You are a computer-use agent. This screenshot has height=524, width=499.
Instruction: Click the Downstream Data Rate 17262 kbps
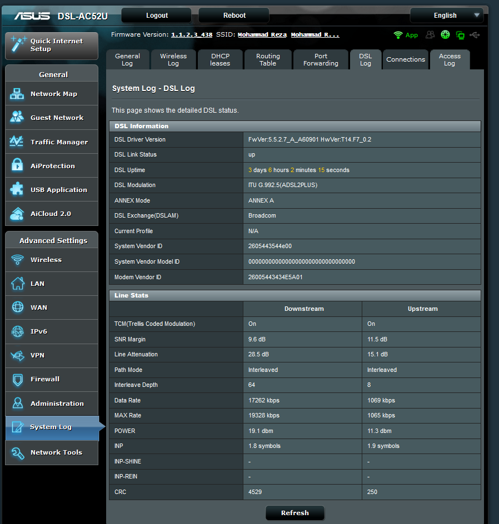coord(264,400)
